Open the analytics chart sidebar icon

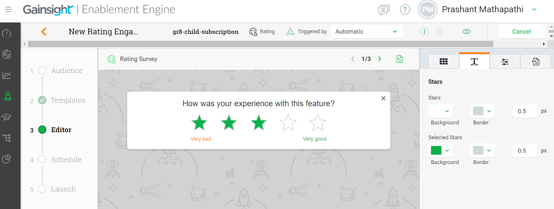[x=7, y=75]
